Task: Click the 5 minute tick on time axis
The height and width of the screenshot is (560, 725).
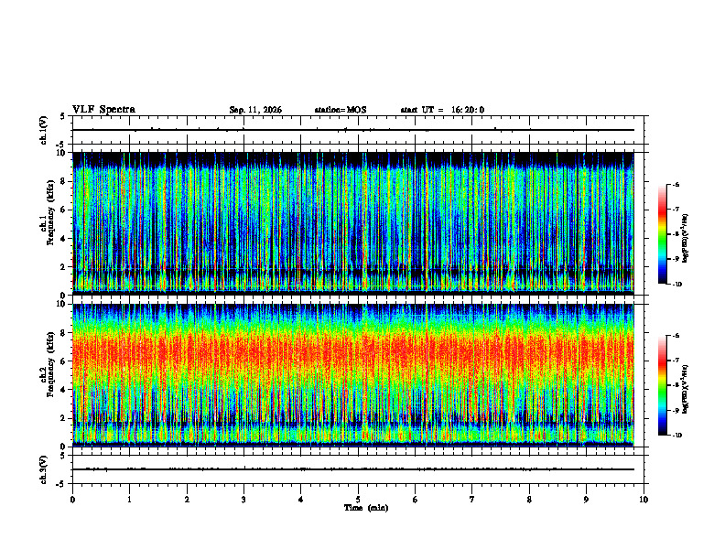Action: pyautogui.click(x=358, y=500)
